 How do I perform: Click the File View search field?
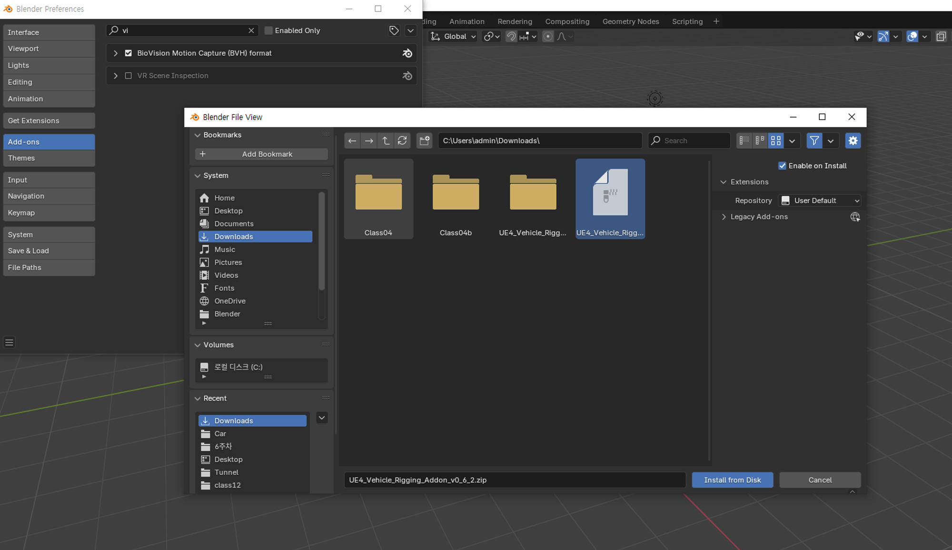(689, 140)
